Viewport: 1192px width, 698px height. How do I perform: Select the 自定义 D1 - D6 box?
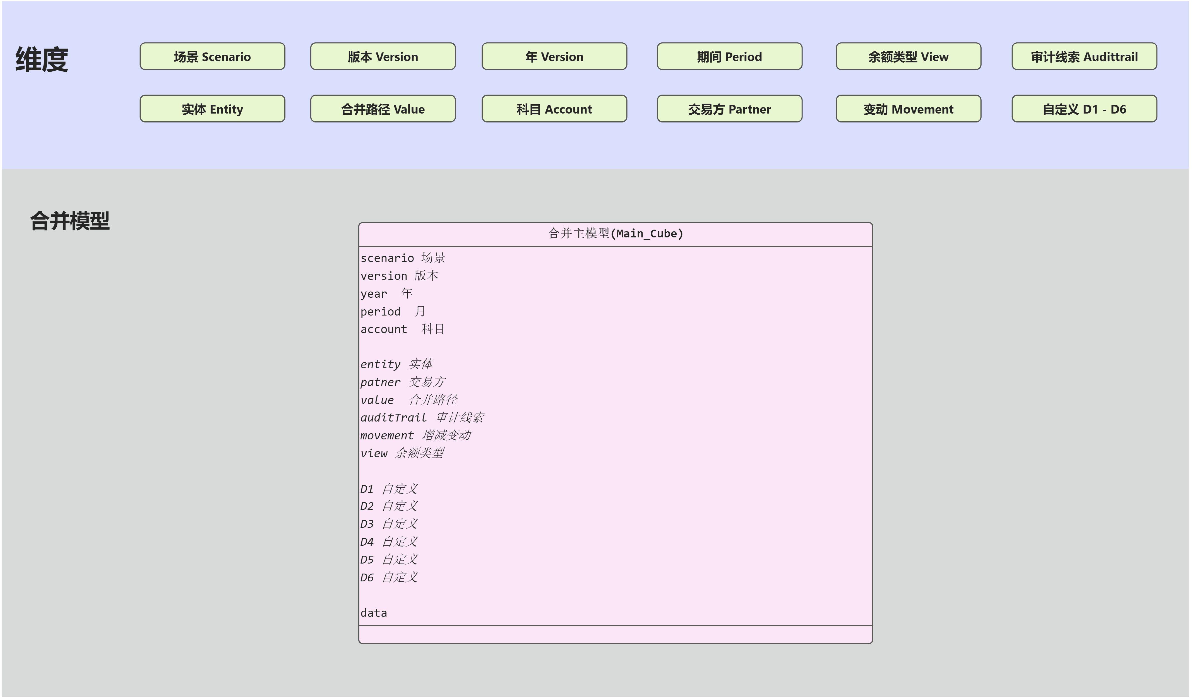pos(1084,109)
